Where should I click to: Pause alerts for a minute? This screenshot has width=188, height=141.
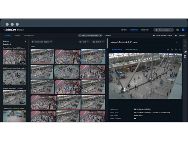point(162,35)
